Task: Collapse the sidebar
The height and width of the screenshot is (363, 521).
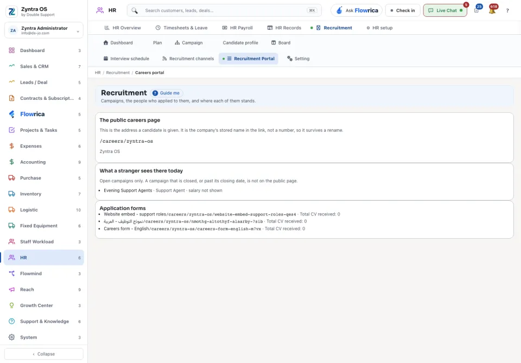Action: [43, 354]
